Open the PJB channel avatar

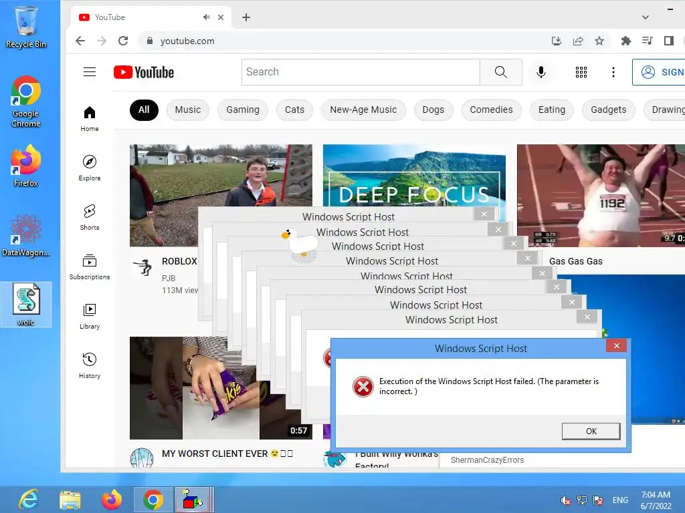point(142,267)
